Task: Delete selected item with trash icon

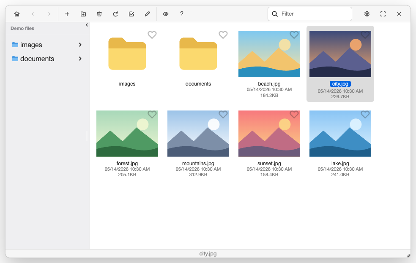Action: tap(99, 14)
